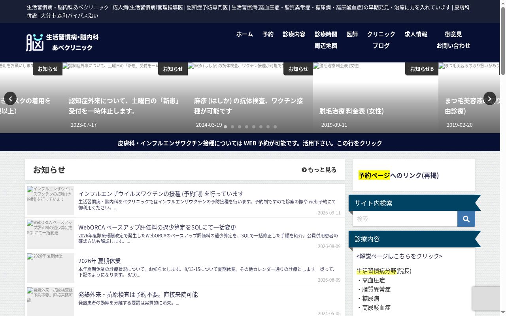Click the 2026年 夏期休業 thumbnail
Screen dimensions: 506x316
point(51,268)
